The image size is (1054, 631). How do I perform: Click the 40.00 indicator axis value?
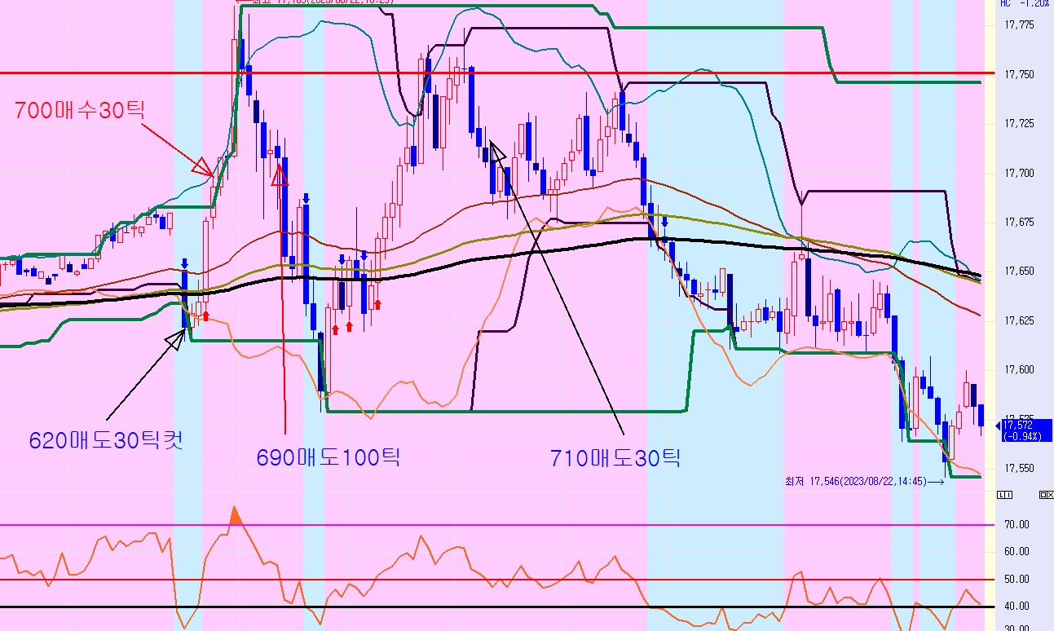click(x=1017, y=606)
